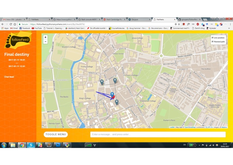The height and width of the screenshot is (165, 233).
Task: Click the browser forward arrow
Action: pos(7,24)
